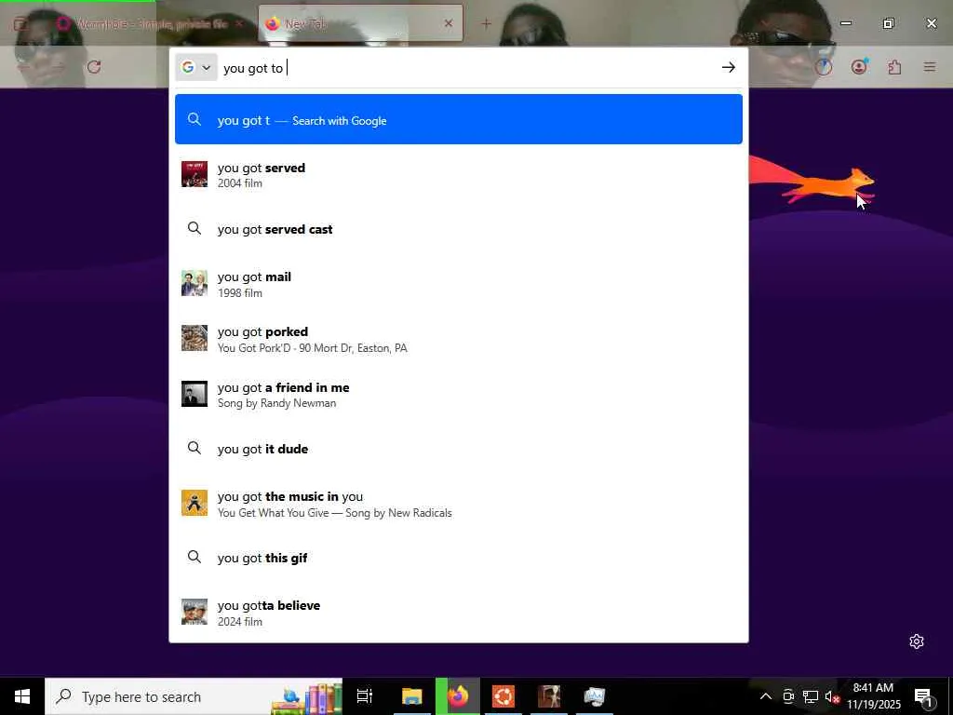Open the Windows Start menu
The width and height of the screenshot is (953, 715).
point(22,696)
